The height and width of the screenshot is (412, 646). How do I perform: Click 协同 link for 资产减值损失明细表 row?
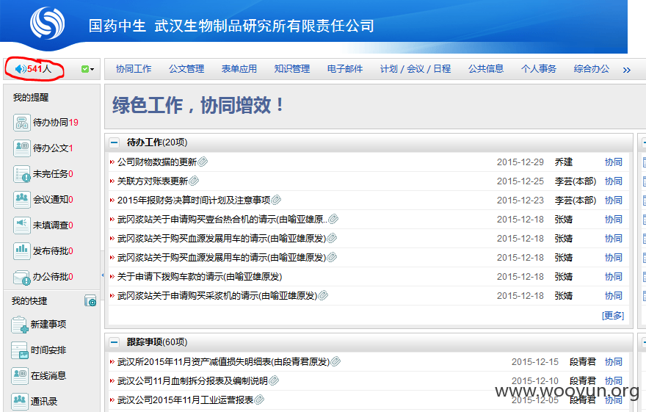pos(614,362)
